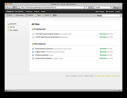Go to the People section

click(43, 11)
